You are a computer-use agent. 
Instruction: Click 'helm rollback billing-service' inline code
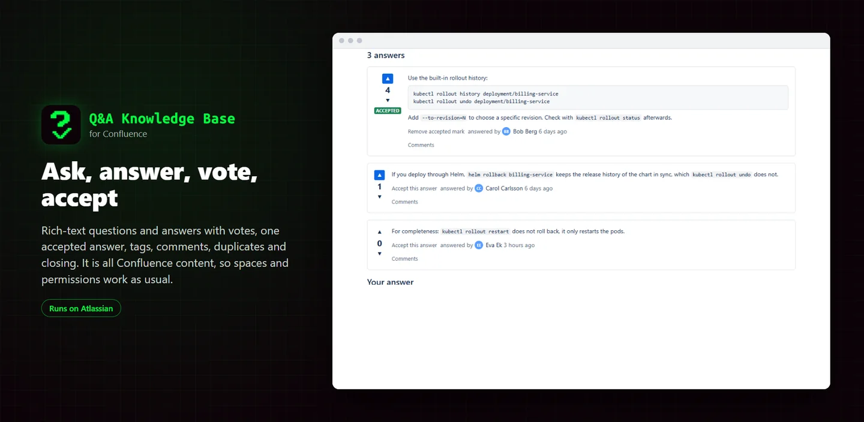(511, 175)
